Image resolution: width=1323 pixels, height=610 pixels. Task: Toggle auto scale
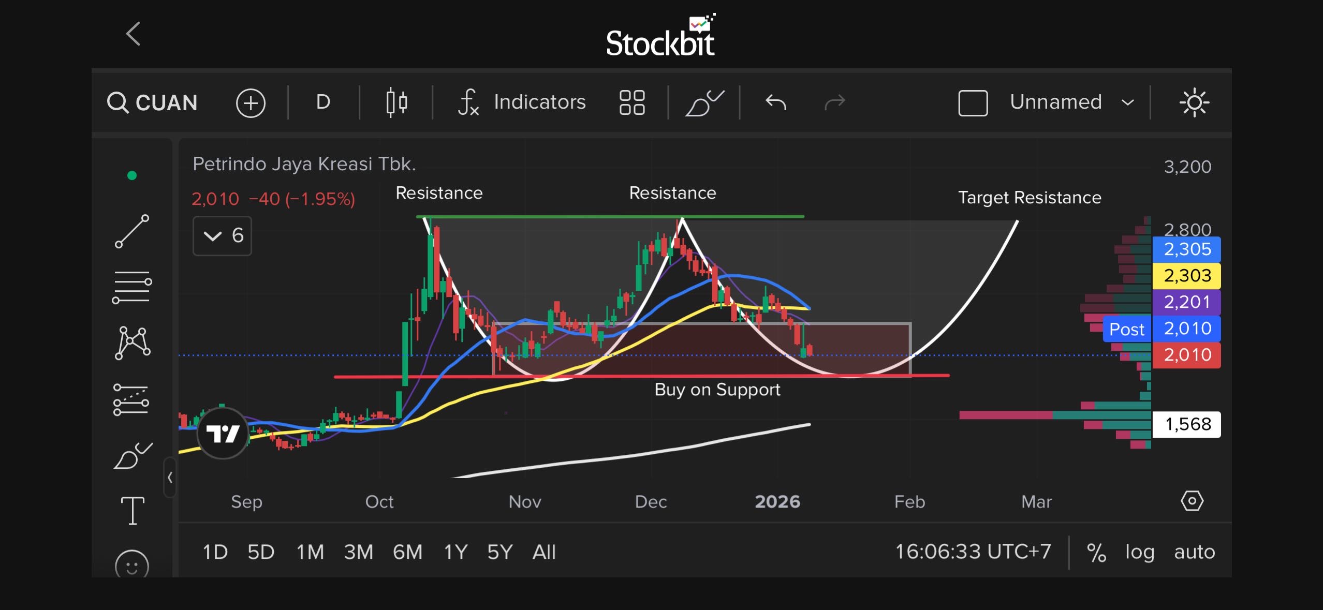coord(1194,552)
